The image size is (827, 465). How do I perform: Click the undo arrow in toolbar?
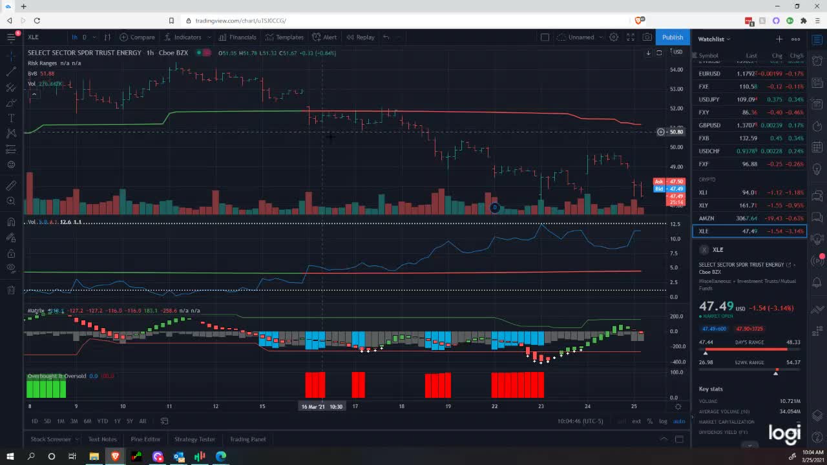click(386, 37)
